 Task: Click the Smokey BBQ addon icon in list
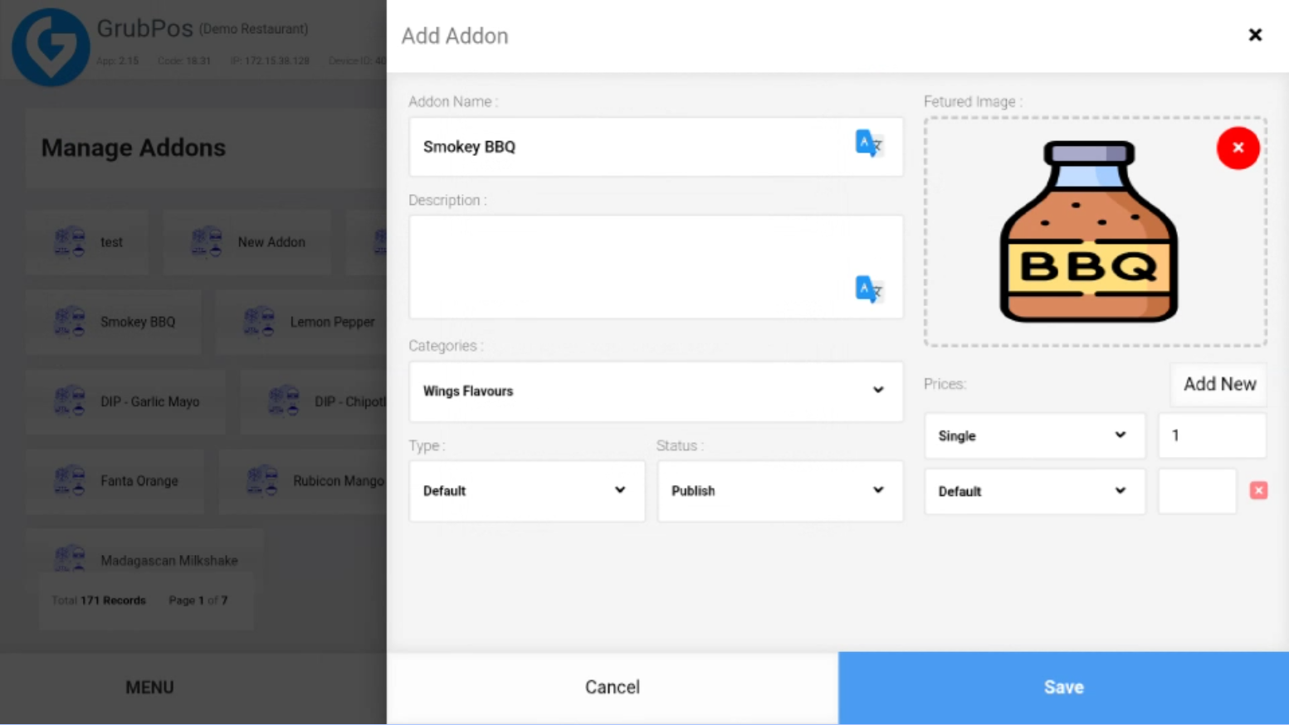(70, 321)
